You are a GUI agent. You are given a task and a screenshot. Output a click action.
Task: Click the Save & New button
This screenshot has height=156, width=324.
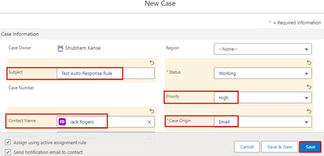pos(280,147)
